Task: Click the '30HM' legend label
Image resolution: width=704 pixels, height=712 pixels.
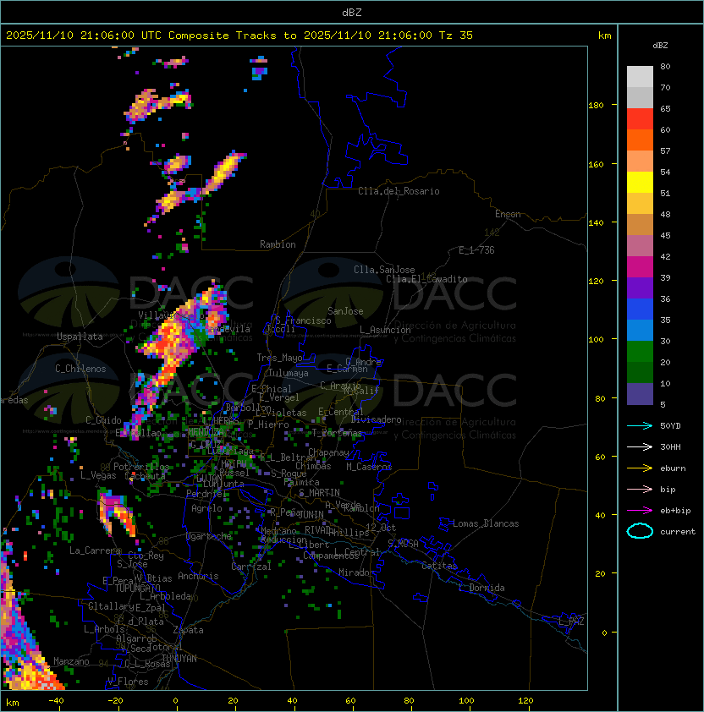Action: [x=670, y=446]
